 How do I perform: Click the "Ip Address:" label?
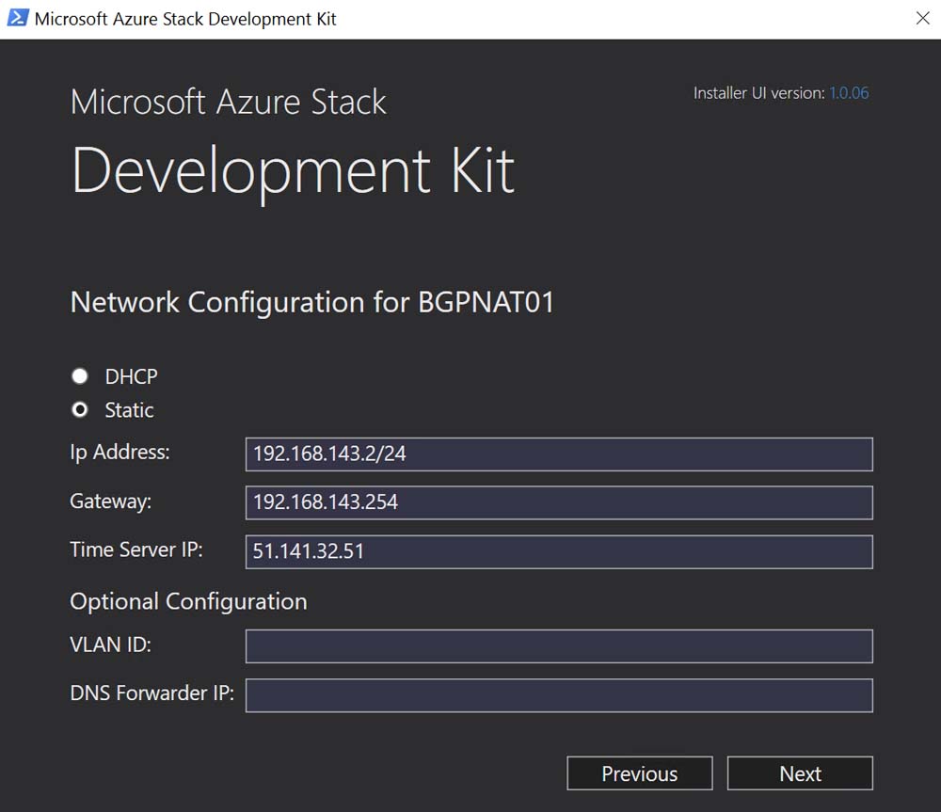click(x=120, y=453)
